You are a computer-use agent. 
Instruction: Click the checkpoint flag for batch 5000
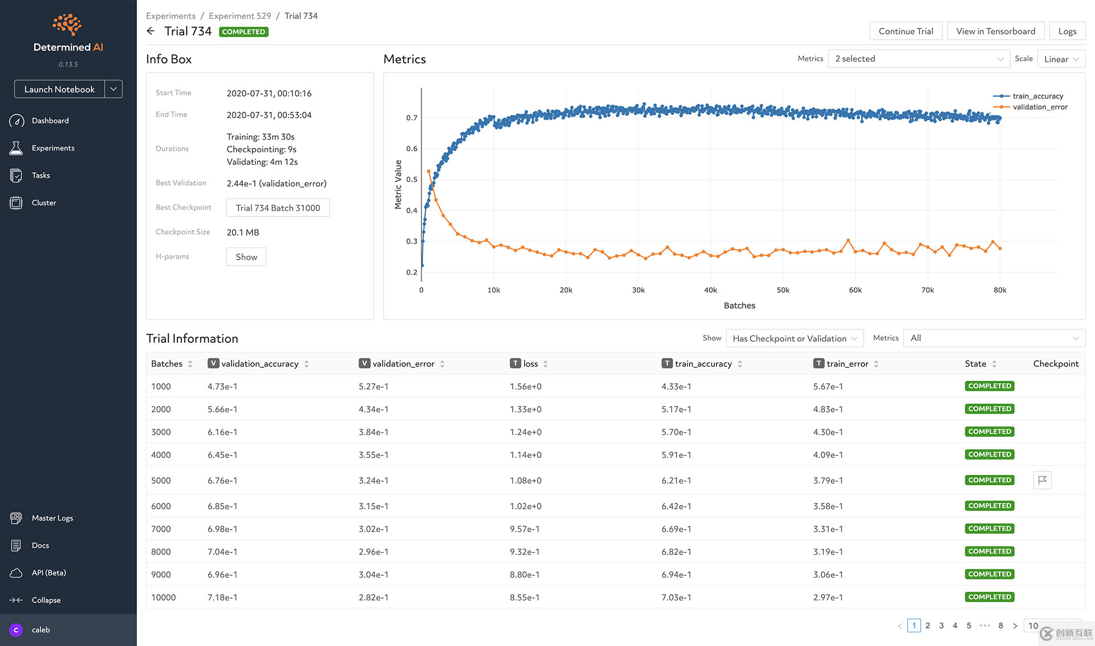pos(1042,480)
